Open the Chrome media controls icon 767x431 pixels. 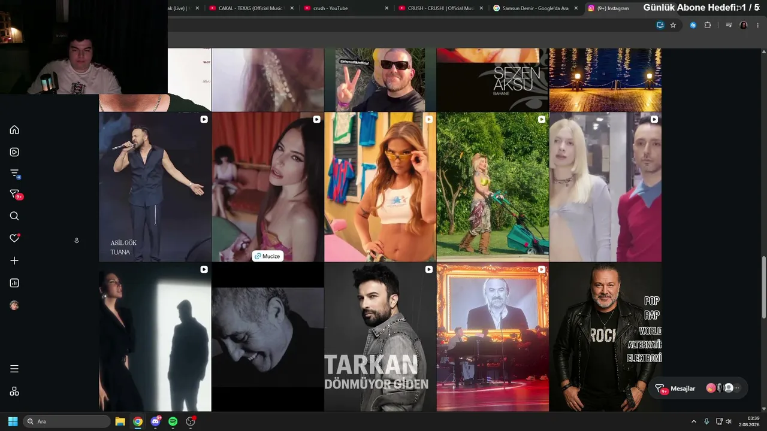[x=729, y=25]
